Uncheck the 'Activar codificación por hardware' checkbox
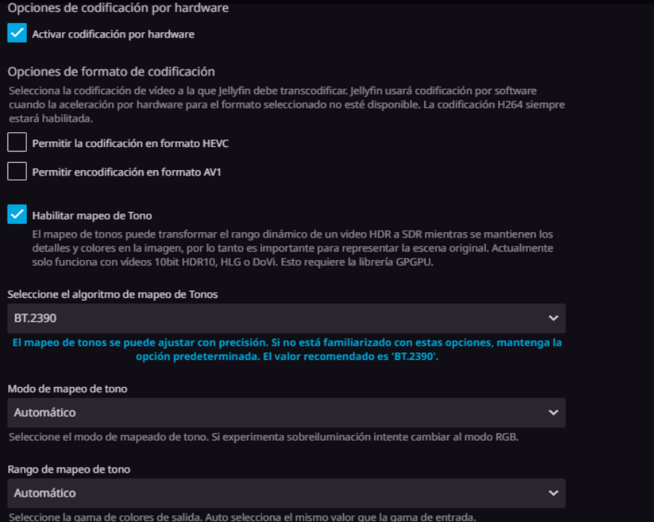The width and height of the screenshot is (654, 522). click(17, 33)
